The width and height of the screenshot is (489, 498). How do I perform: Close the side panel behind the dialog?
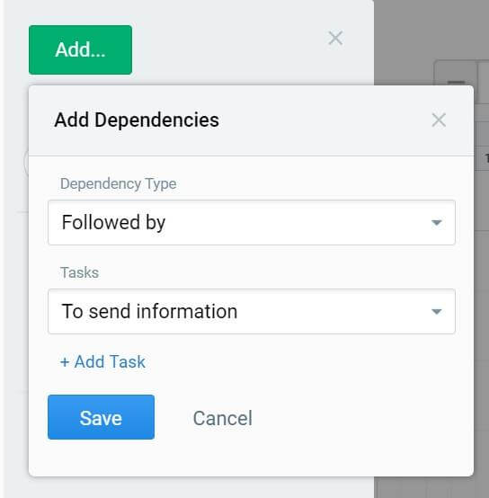click(x=335, y=38)
